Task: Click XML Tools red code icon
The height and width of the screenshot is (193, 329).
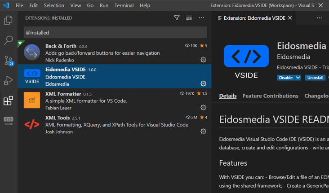Action: pos(32,124)
